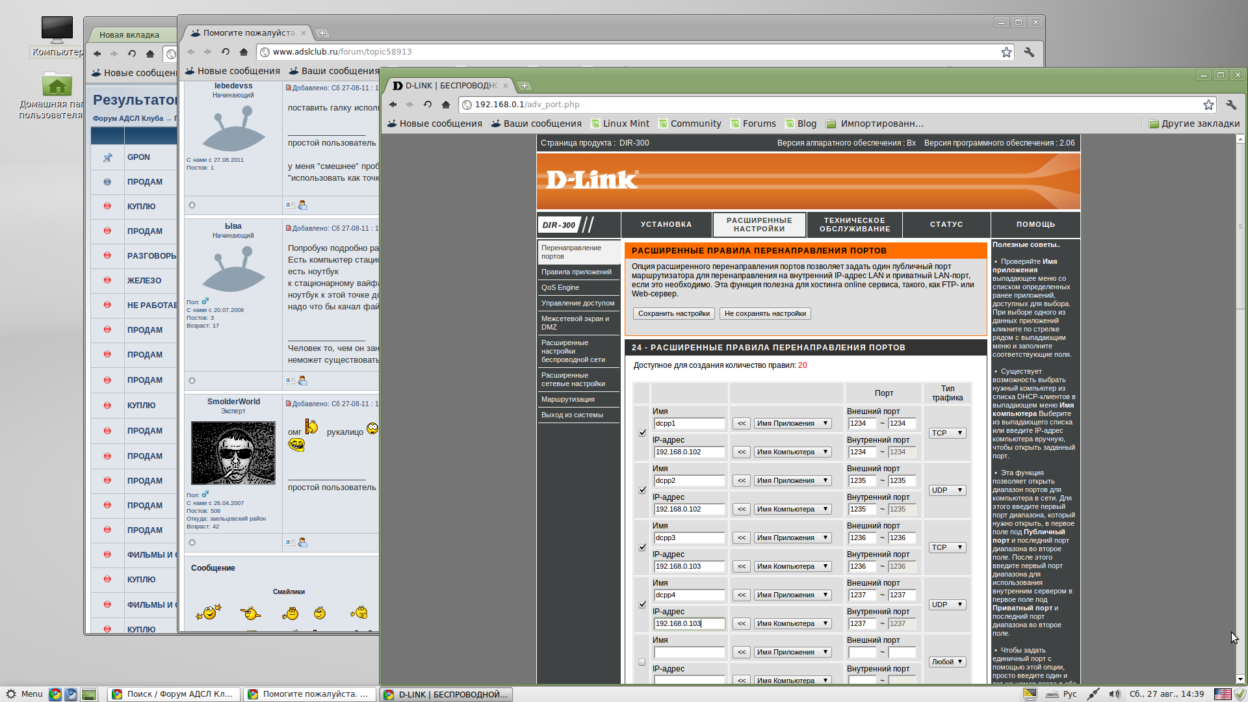Screen dimensions: 1248x702
Task: Uncheck the dcpp1 port forwarding rule
Action: 642,433
